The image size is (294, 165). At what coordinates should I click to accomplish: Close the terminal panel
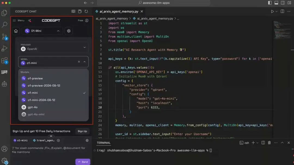(289, 143)
